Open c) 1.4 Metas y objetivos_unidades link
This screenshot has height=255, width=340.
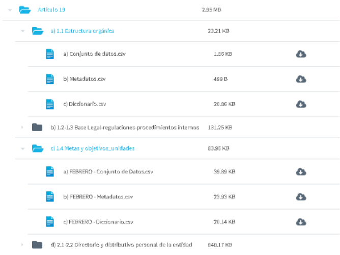coord(93,148)
